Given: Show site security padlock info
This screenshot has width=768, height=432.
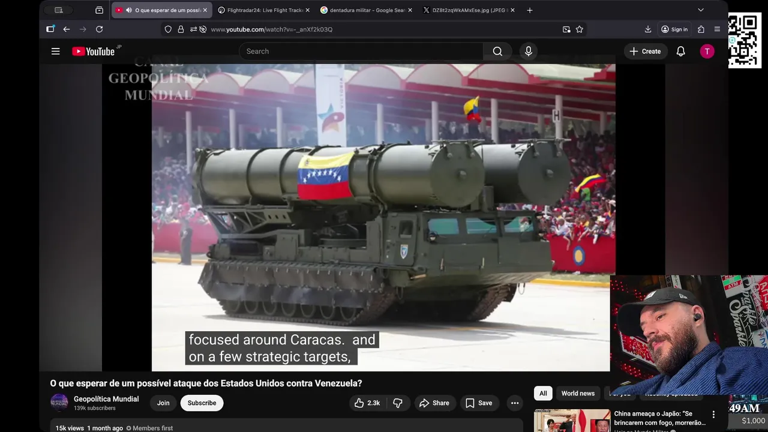Looking at the screenshot, I should (x=181, y=29).
